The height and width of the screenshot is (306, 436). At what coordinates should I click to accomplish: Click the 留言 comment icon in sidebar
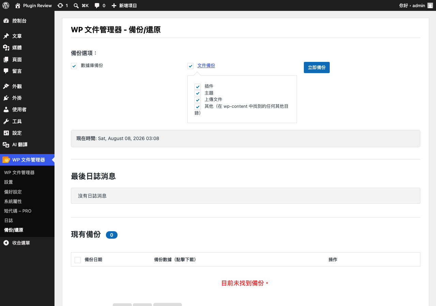tap(6, 71)
